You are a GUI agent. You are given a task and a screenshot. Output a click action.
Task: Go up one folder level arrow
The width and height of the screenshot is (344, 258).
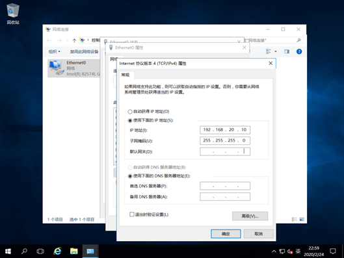coord(74,40)
